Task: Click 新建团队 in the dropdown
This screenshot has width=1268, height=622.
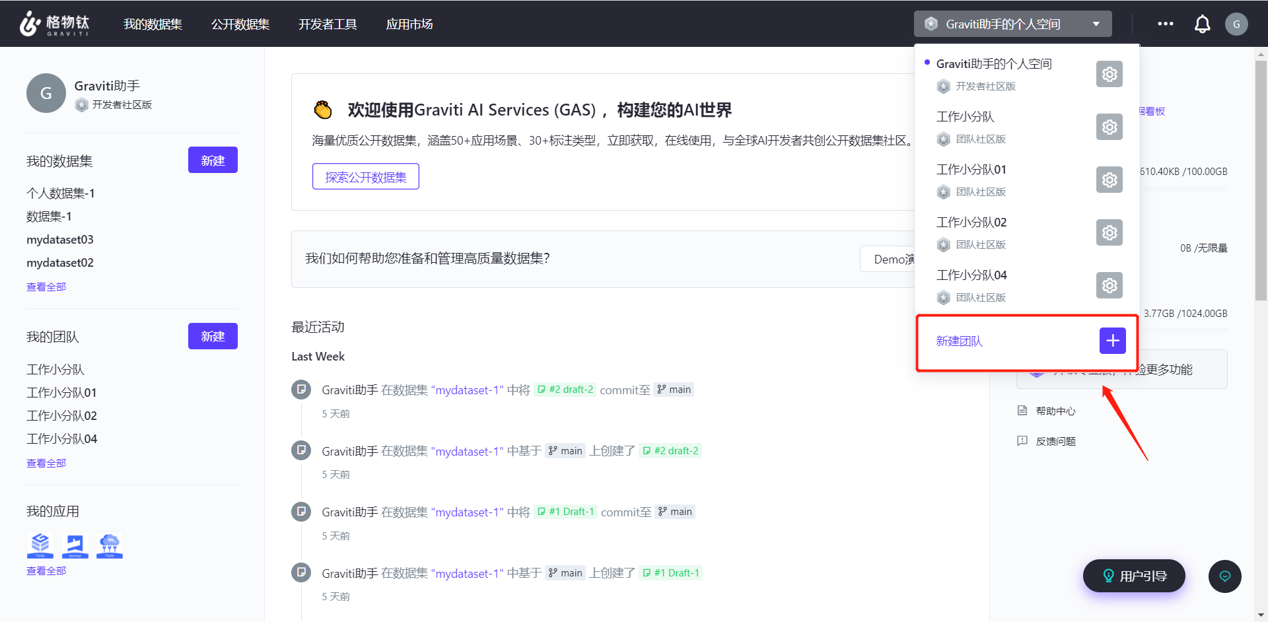Action: pyautogui.click(x=959, y=341)
